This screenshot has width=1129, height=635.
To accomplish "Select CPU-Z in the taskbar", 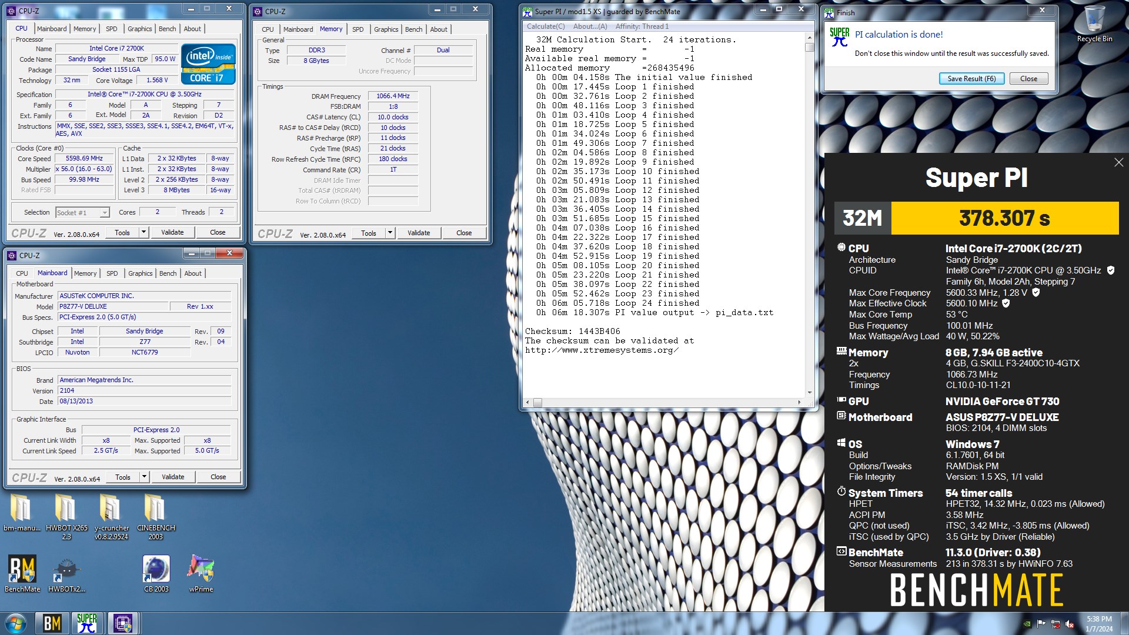I will click(x=122, y=623).
